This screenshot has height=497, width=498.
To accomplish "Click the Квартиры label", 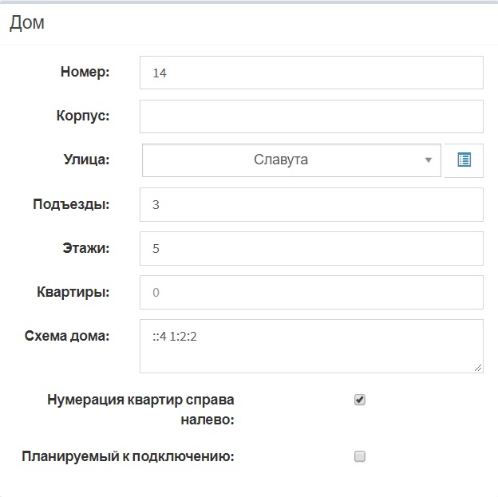I will [x=73, y=292].
